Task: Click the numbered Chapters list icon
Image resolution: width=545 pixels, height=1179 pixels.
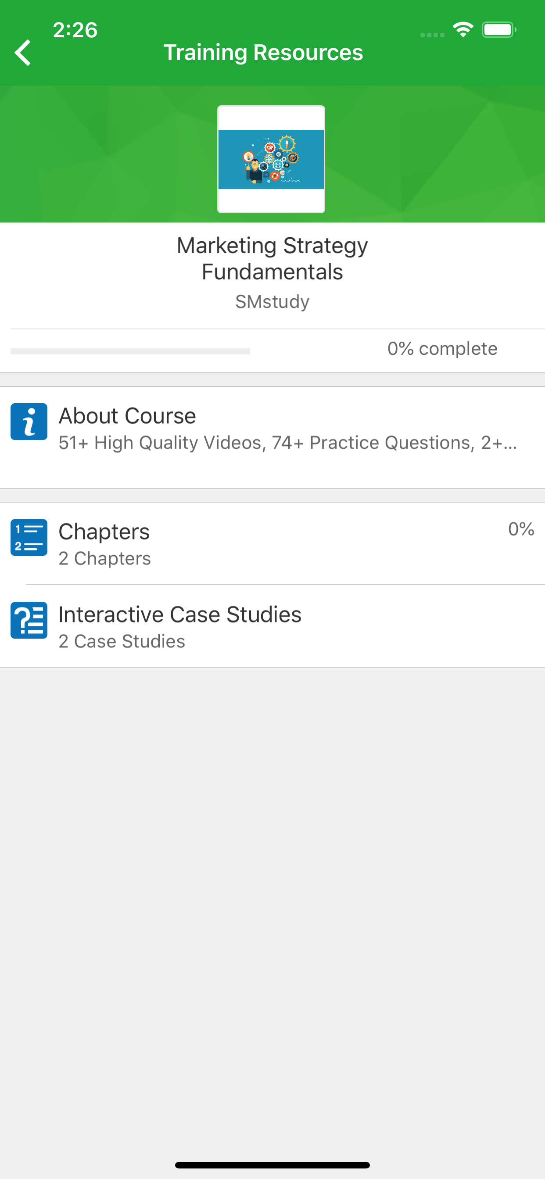Action: [29, 537]
